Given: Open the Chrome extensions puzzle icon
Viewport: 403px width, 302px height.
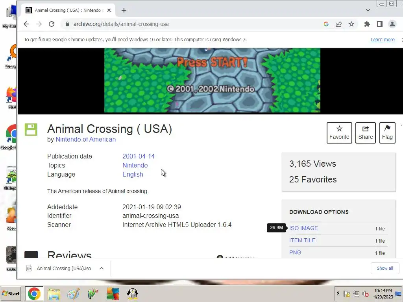Looking at the screenshot, I should pyautogui.click(x=367, y=24).
